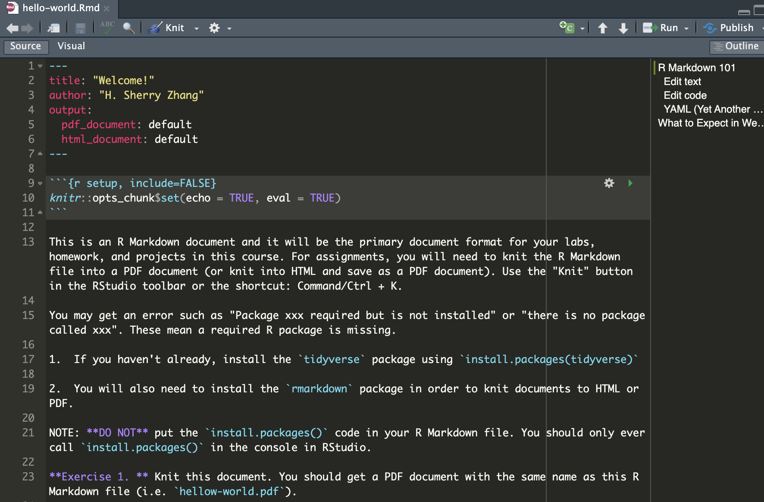Open the Knit options dropdown arrow
Screen dimensions: 764x502
click(197, 28)
